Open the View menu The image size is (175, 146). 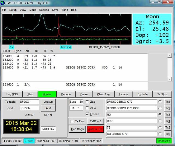point(23,10)
